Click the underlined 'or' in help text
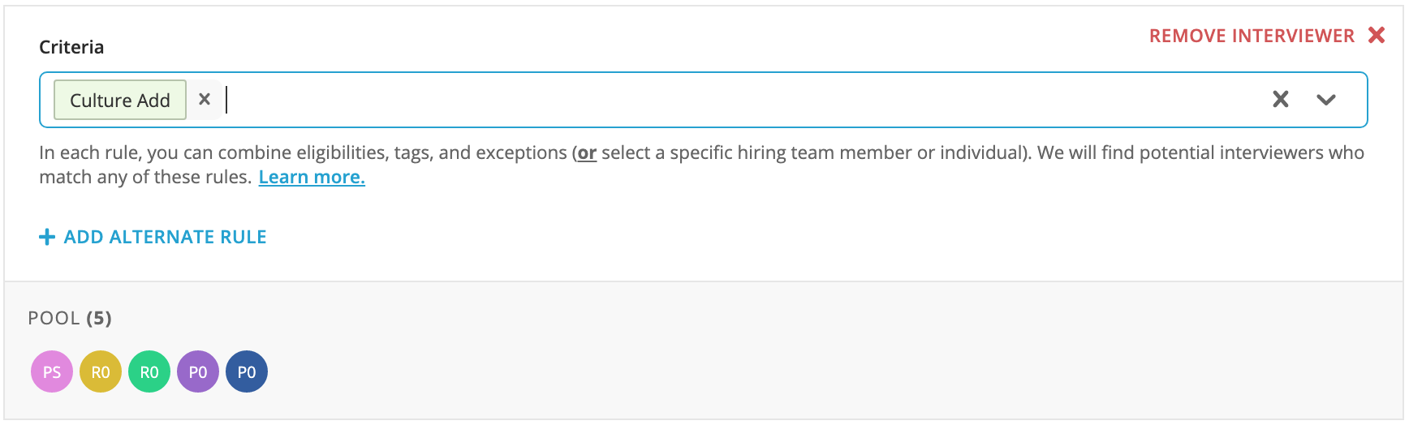This screenshot has width=1409, height=425. pyautogui.click(x=587, y=152)
